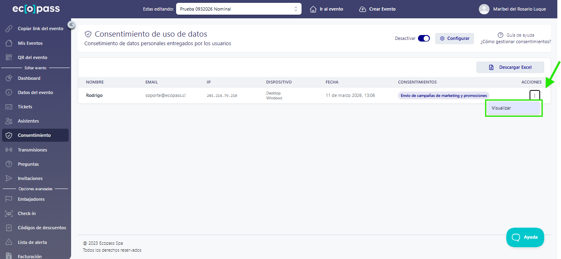Click the FECHA column header
Image resolution: width=561 pixels, height=259 pixels.
tap(332, 82)
